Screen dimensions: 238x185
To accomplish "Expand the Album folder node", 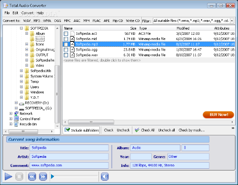I will coord(27,33).
